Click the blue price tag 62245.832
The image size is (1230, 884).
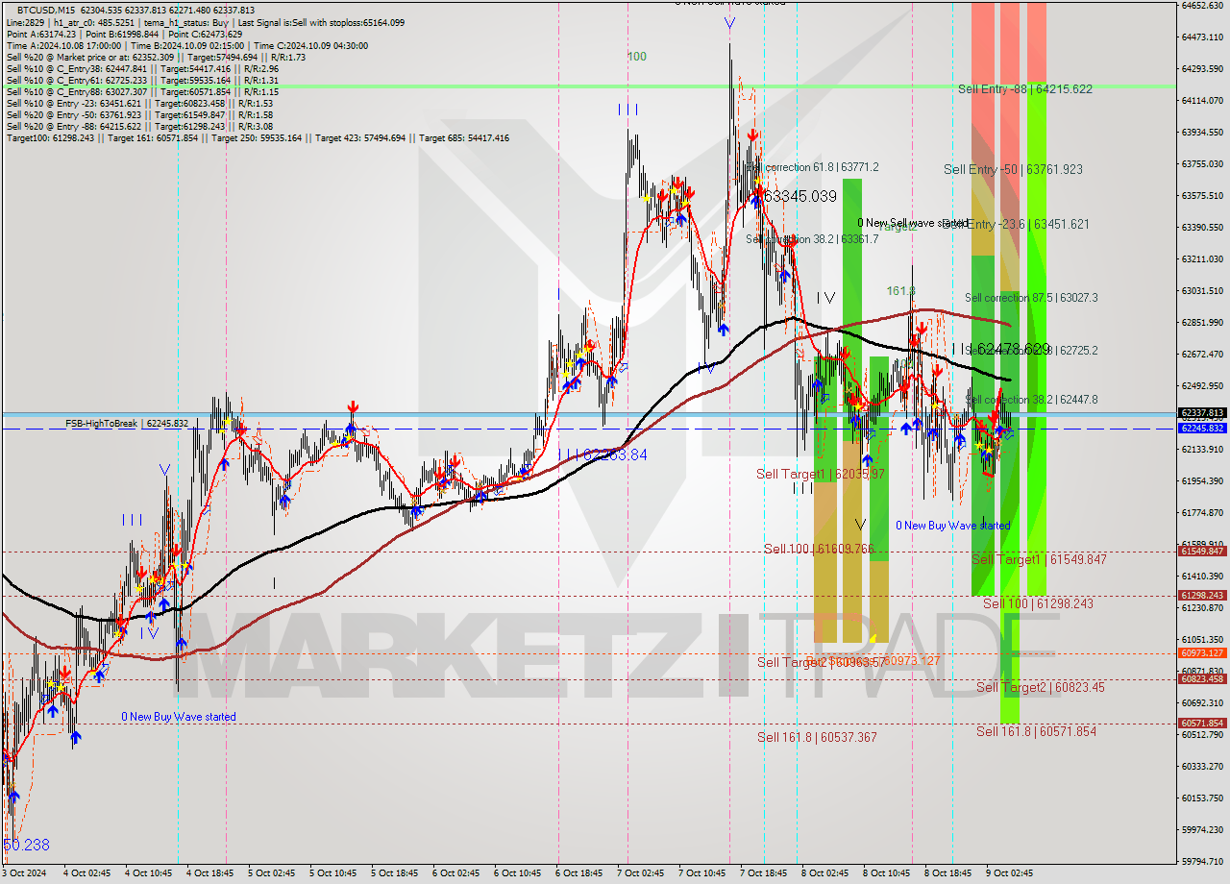[1201, 429]
